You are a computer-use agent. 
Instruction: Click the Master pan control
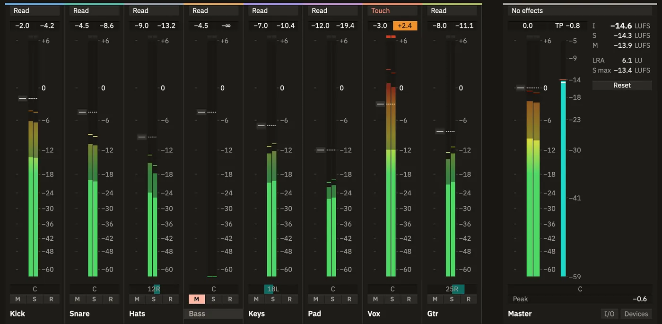pyautogui.click(x=580, y=289)
